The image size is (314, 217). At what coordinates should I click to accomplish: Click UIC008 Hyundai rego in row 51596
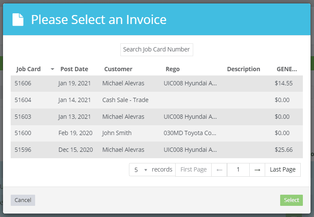pyautogui.click(x=190, y=150)
